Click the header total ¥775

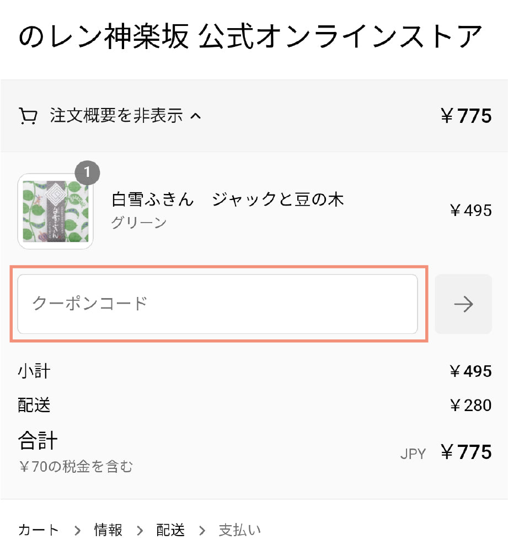click(466, 116)
